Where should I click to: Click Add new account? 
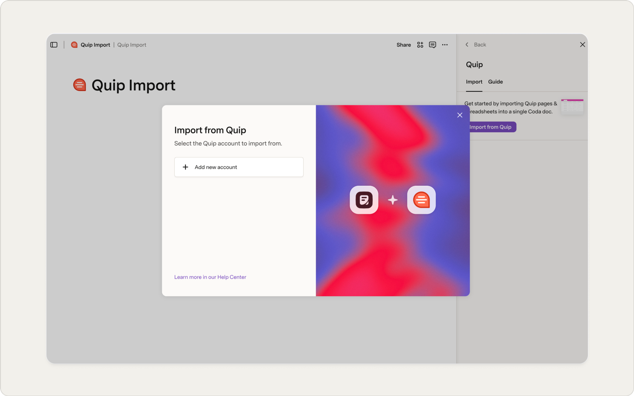pyautogui.click(x=239, y=167)
